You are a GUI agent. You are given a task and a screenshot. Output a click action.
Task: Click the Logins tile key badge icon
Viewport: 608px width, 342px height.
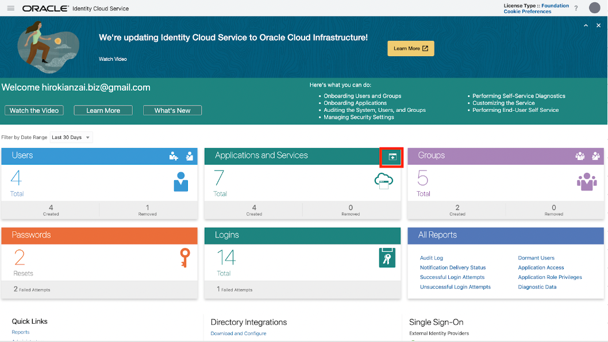(x=387, y=258)
